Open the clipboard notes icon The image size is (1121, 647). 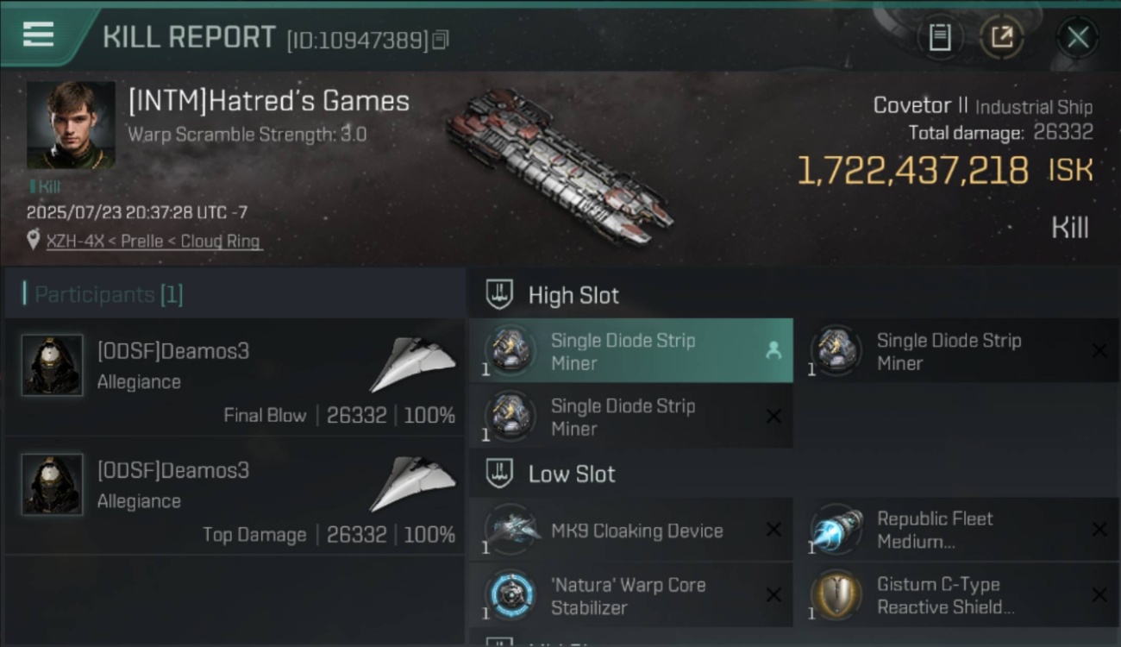(x=940, y=37)
